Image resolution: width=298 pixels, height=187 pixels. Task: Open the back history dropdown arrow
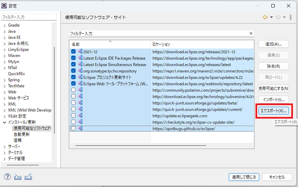click(x=271, y=17)
